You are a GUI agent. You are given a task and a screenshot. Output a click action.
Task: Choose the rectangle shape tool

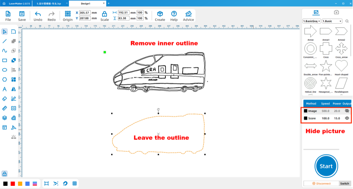coord(5,60)
